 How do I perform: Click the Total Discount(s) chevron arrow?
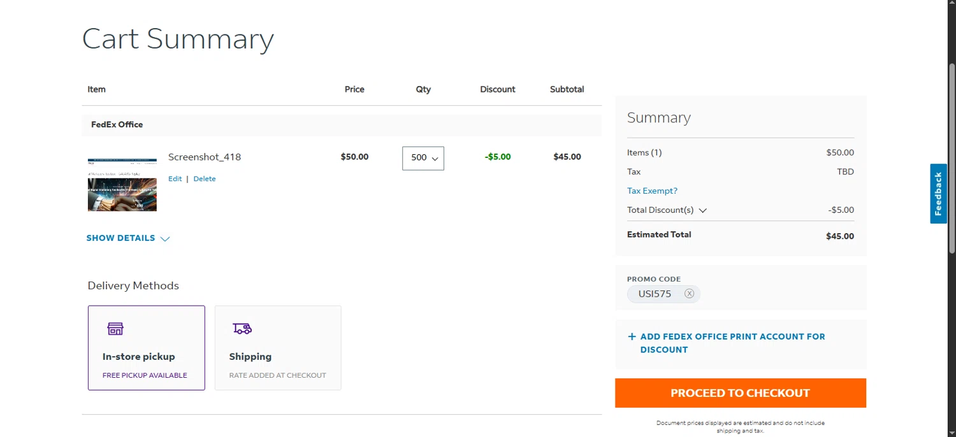703,210
